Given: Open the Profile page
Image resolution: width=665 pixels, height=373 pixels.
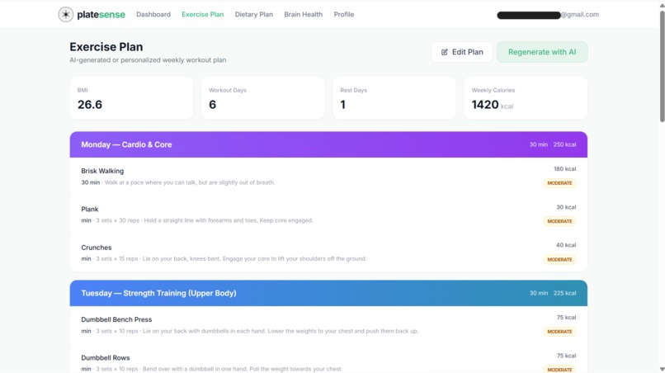Looking at the screenshot, I should tap(344, 14).
